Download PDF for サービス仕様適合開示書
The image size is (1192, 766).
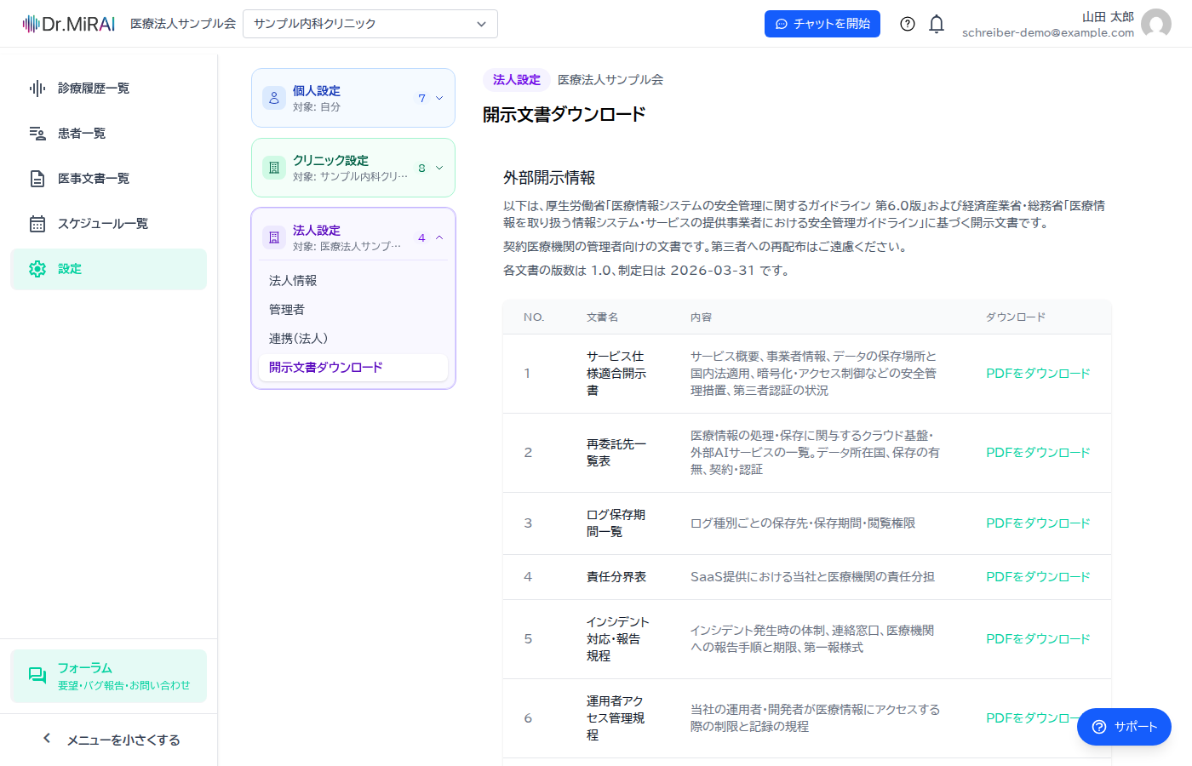click(1038, 374)
